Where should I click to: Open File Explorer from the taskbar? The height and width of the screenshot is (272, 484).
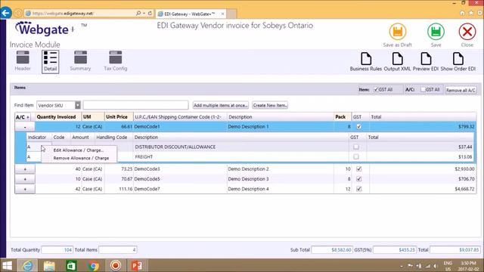coord(49,265)
